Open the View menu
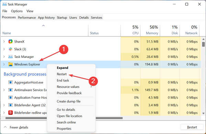 click(30, 11)
